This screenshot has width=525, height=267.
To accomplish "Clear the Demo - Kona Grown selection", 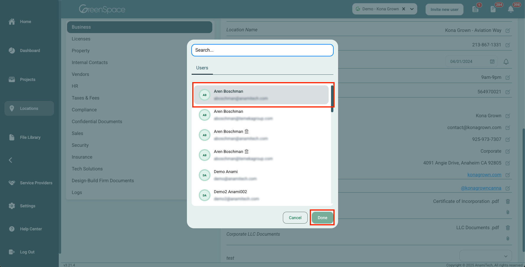I will tap(404, 9).
